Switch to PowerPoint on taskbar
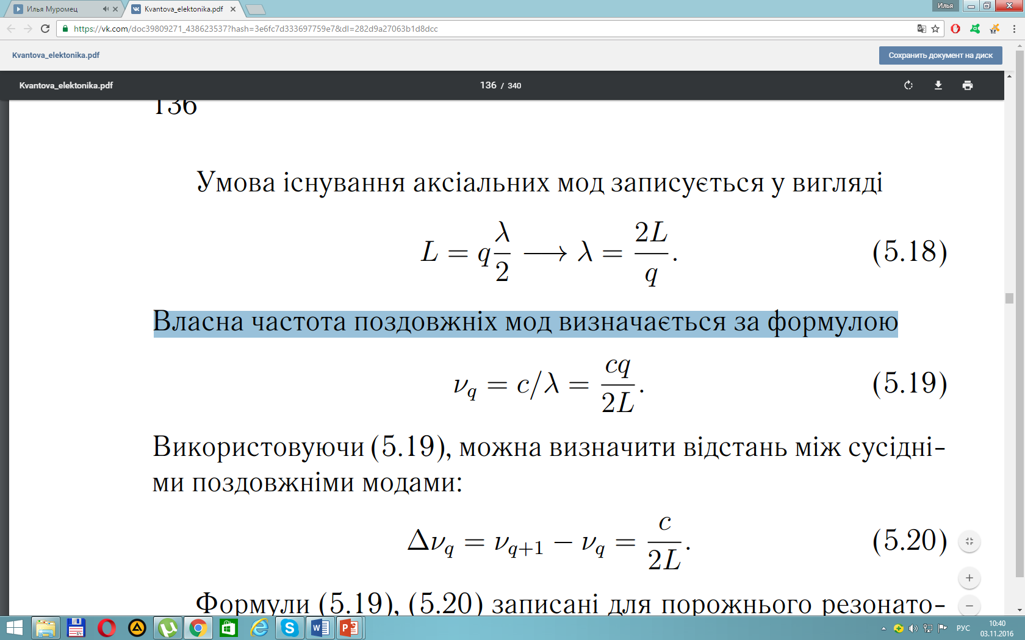Screen dimensions: 1025x640 pos(350,628)
